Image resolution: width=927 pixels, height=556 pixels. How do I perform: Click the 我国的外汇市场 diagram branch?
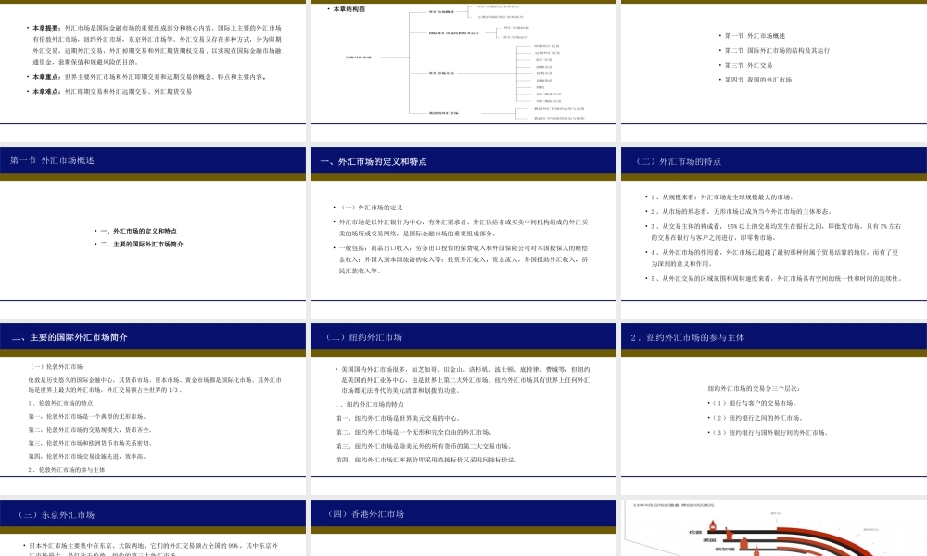(x=443, y=113)
